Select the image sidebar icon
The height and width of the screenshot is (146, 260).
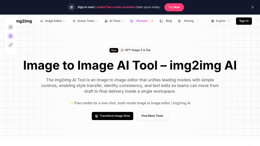point(11,36)
